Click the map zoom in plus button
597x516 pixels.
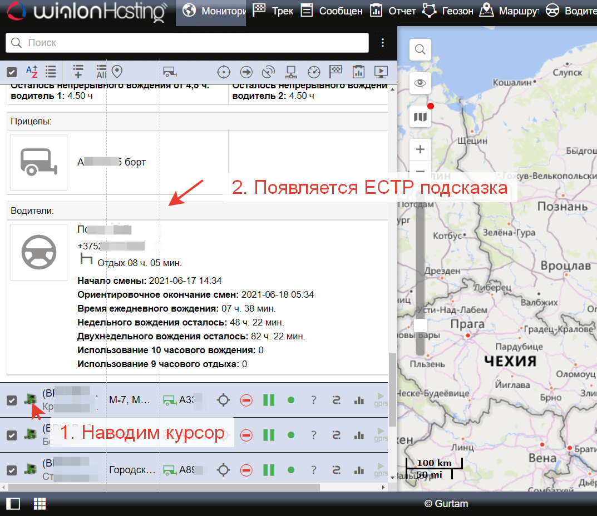(x=420, y=149)
